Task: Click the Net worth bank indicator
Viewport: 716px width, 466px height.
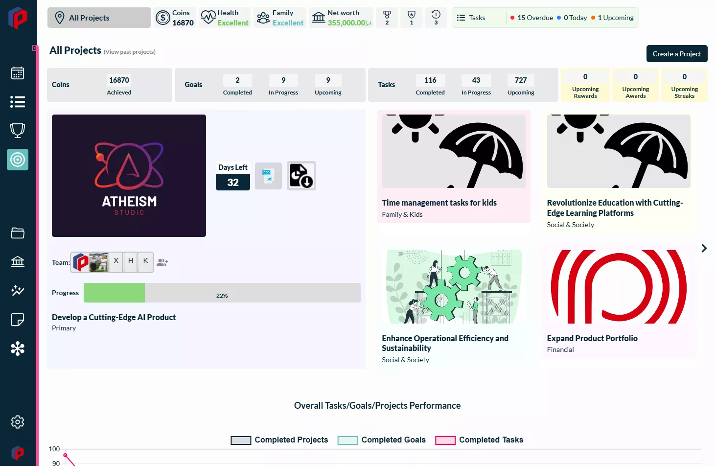Action: coord(341,18)
